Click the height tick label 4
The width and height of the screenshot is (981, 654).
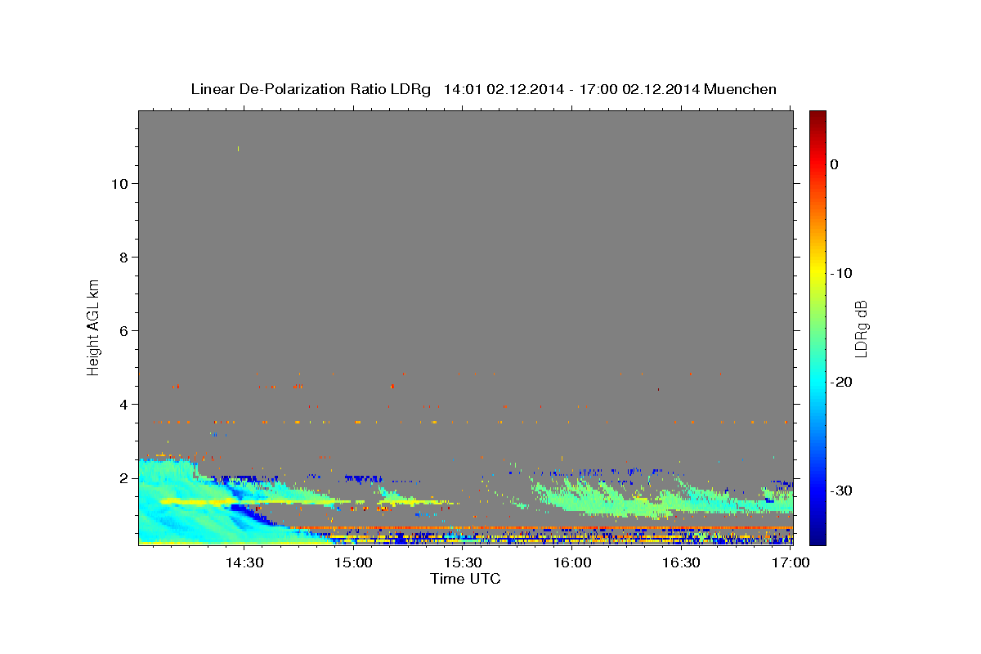pos(122,405)
